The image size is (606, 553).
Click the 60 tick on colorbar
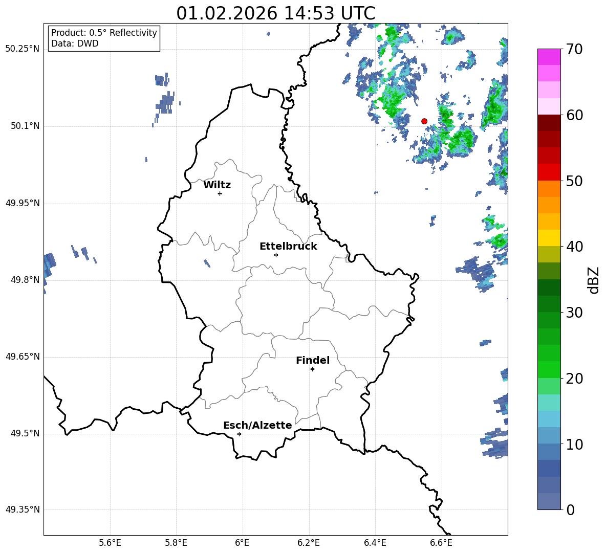(574, 115)
